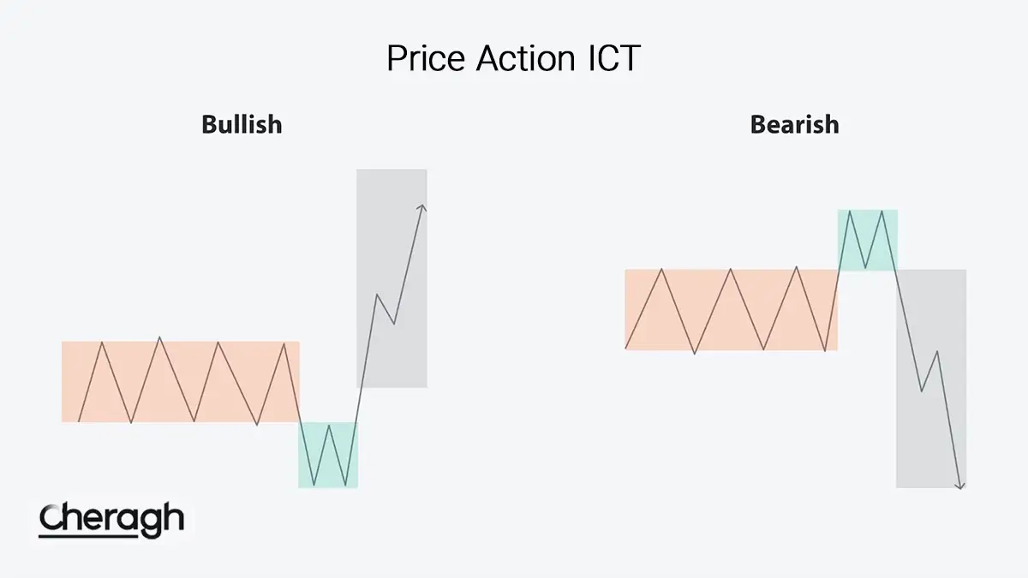
Task: Click the Cheragh logo
Action: tap(111, 520)
